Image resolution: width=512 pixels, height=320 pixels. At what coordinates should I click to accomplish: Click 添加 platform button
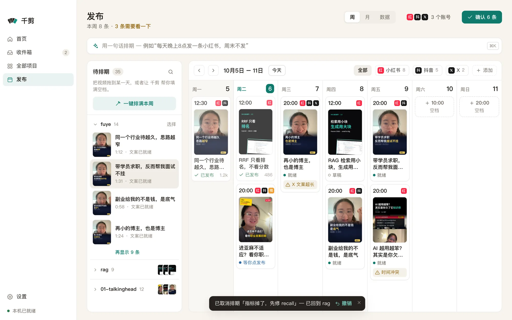click(484, 70)
